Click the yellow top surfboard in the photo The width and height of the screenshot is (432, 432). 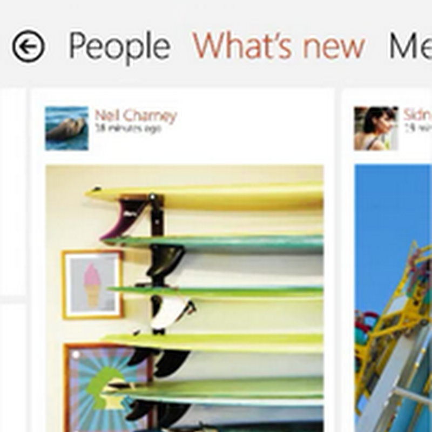click(x=205, y=195)
